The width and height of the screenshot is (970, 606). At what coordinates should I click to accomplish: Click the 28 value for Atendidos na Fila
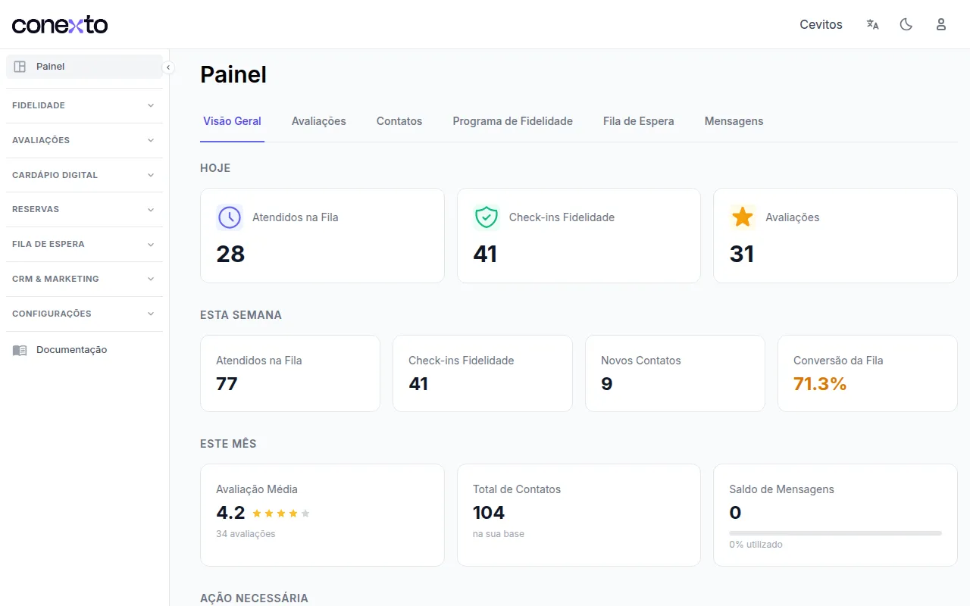(230, 254)
